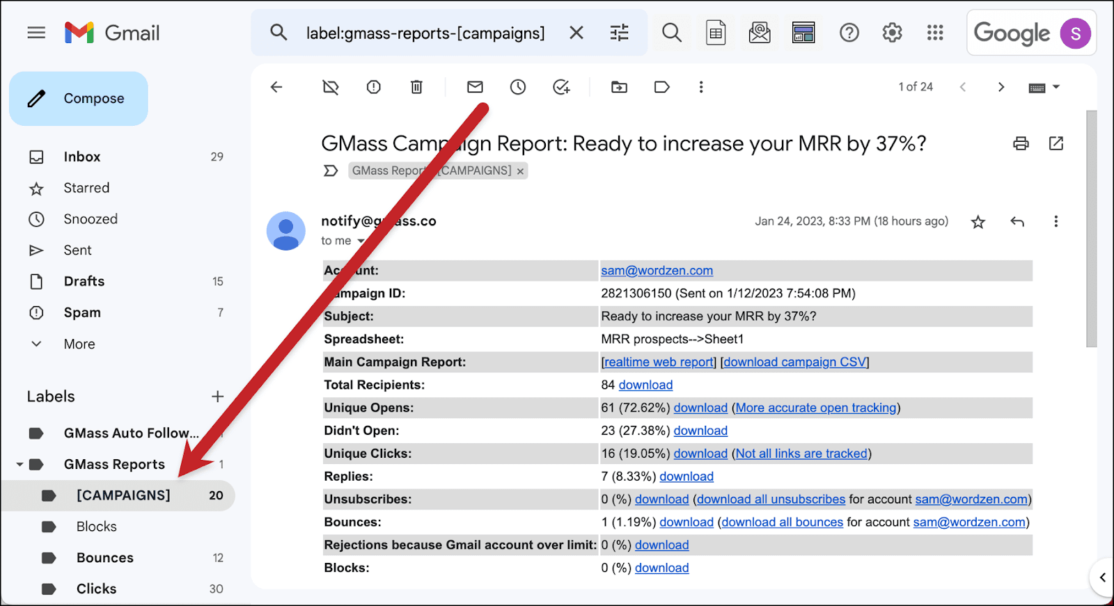
Task: Click the email body vertical scrollbar
Action: [1091, 229]
